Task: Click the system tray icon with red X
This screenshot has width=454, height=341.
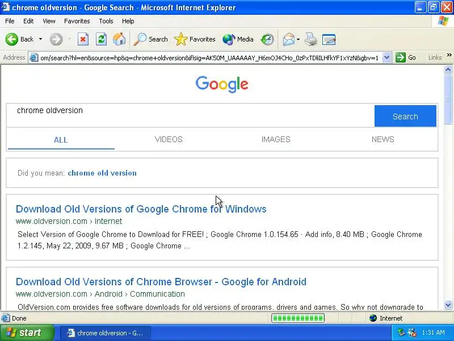Action: pyautogui.click(x=412, y=332)
